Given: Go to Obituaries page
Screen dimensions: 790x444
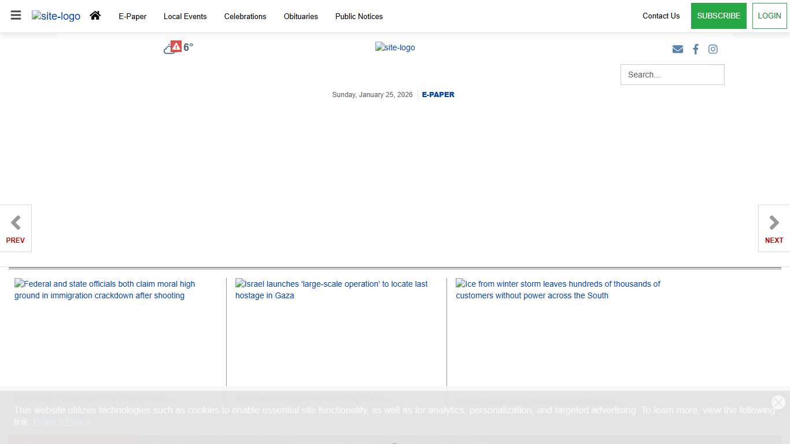Looking at the screenshot, I should click(x=301, y=16).
